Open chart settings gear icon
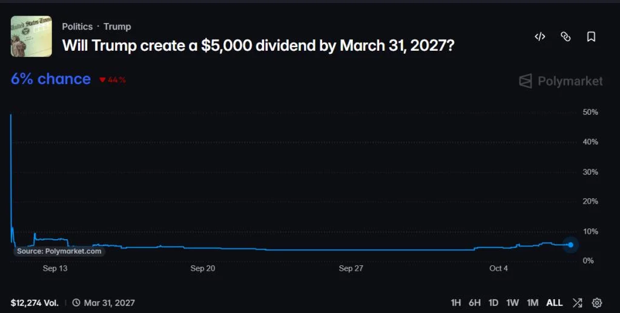This screenshot has width=620, height=313. tap(596, 303)
